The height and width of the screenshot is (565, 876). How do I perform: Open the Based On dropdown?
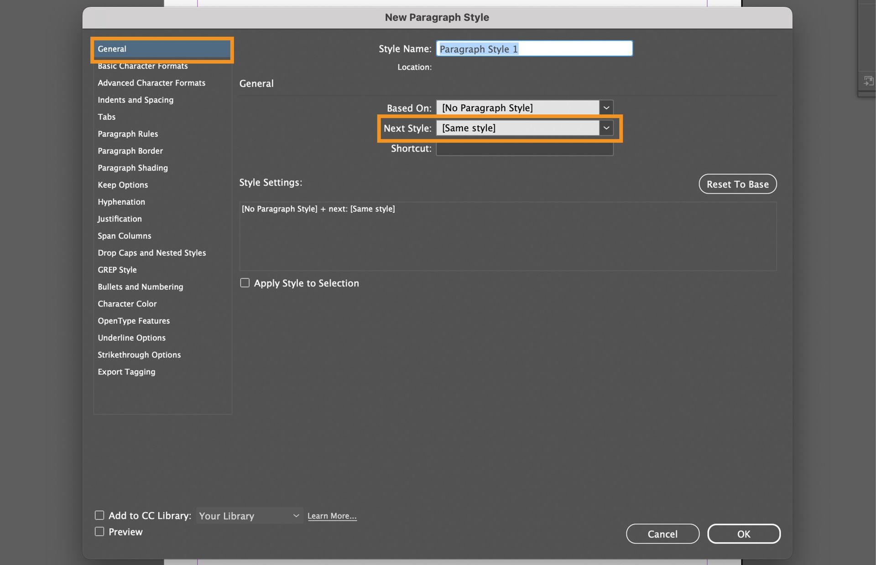pos(606,108)
